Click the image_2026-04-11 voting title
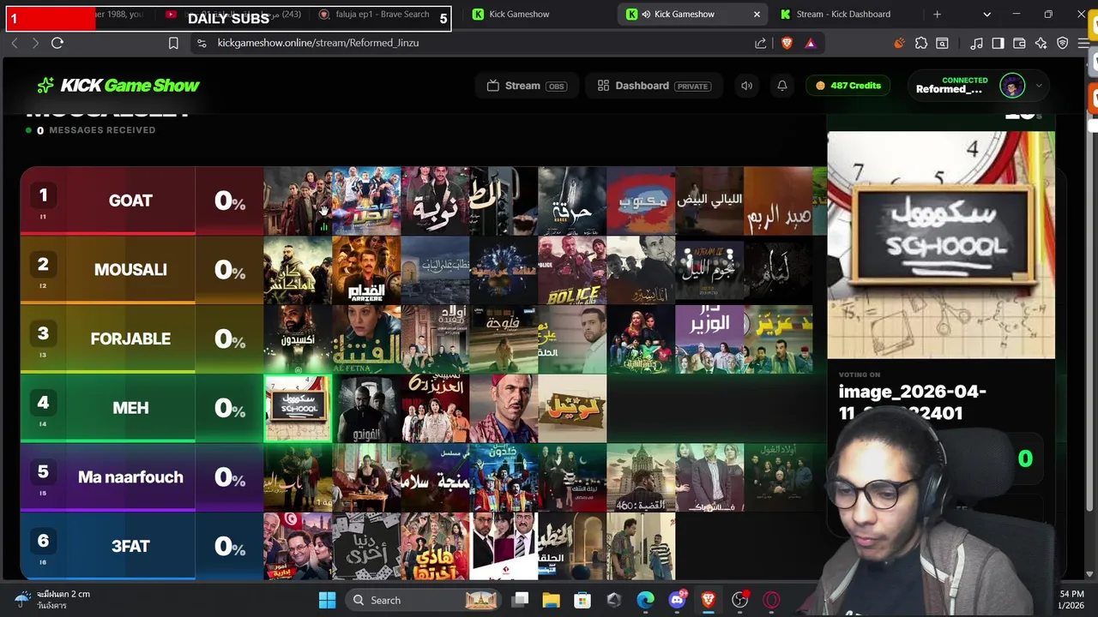Image resolution: width=1098 pixels, height=617 pixels. (x=913, y=402)
